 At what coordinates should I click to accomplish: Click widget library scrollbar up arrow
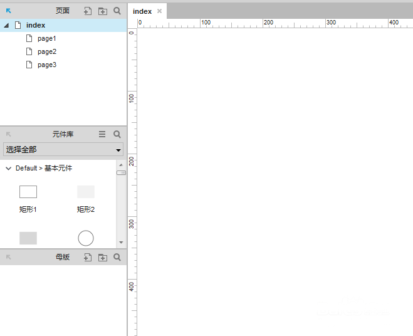[x=121, y=165]
